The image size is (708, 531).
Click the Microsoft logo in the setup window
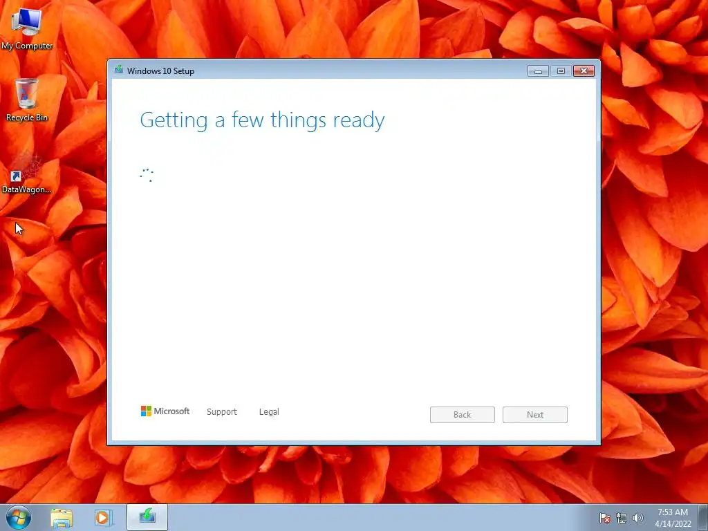pyautogui.click(x=165, y=411)
